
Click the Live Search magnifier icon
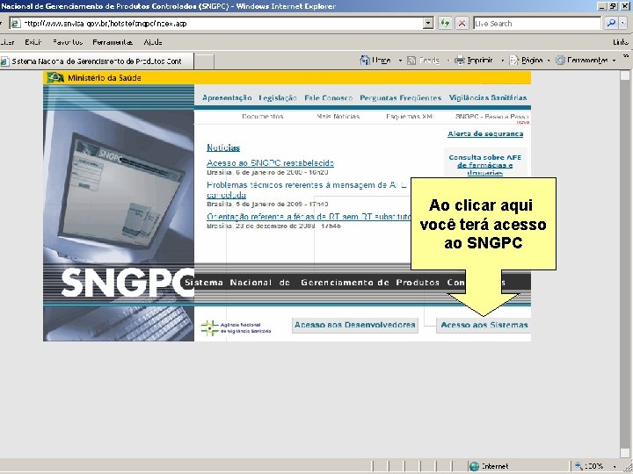(x=611, y=24)
